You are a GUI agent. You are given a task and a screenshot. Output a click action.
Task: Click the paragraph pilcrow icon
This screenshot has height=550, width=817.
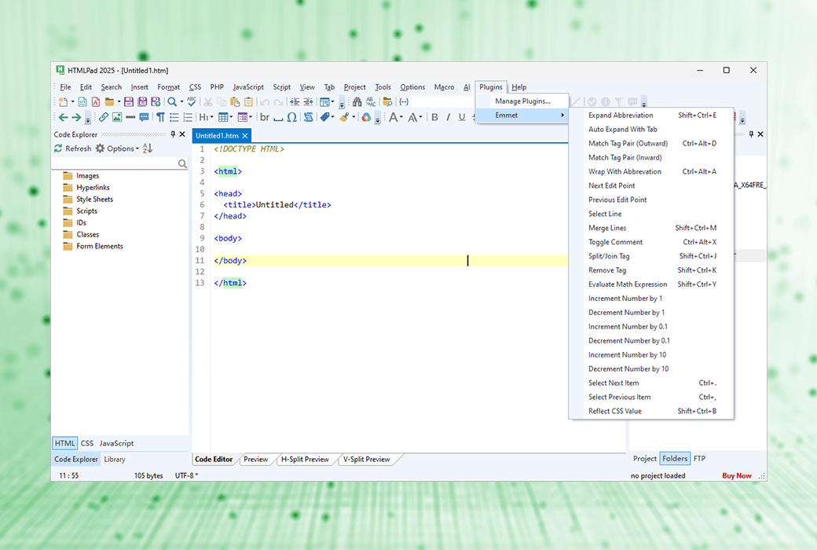pos(160,118)
